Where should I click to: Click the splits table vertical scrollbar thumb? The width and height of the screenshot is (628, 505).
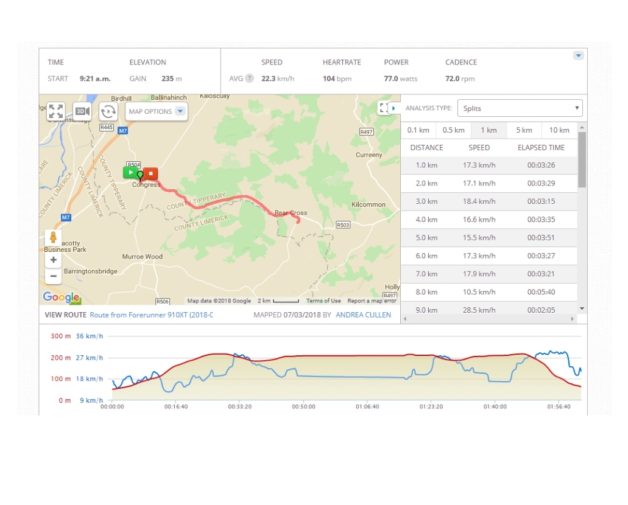[x=582, y=159]
